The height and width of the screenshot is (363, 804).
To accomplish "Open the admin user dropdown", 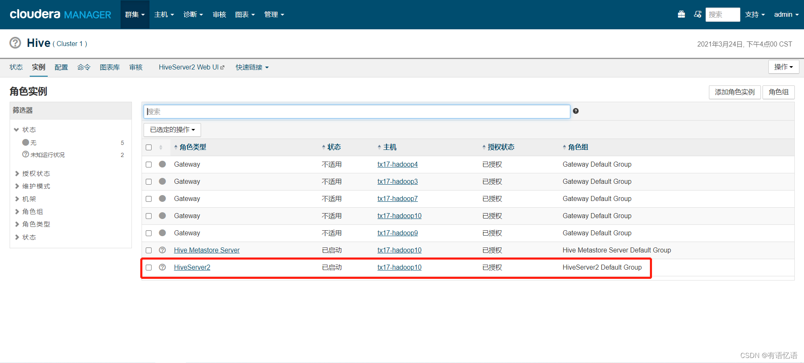I will pos(786,15).
